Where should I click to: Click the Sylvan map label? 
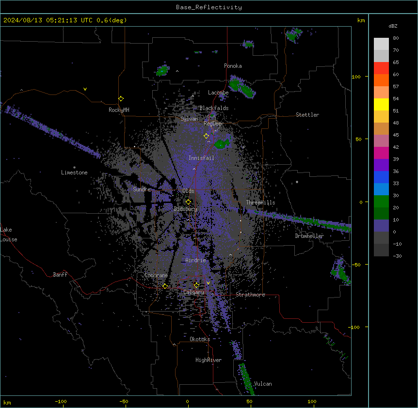pyautogui.click(x=189, y=119)
